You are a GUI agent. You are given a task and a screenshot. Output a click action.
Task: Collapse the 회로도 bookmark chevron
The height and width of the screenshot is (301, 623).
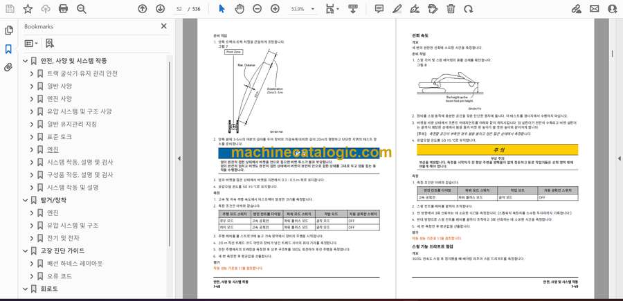coord(25,289)
